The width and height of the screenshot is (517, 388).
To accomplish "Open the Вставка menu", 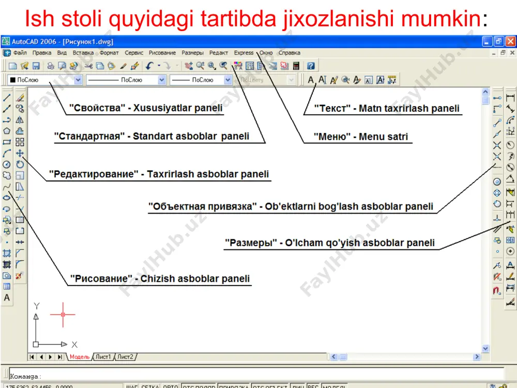I will (x=83, y=53).
